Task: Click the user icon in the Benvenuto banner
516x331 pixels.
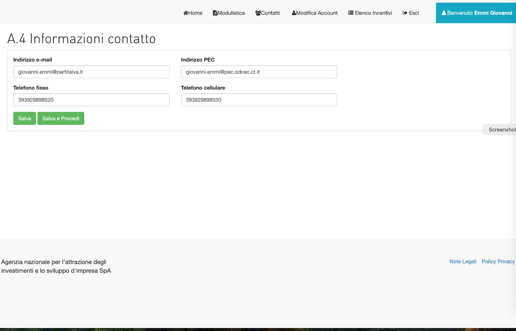Action: [444, 13]
